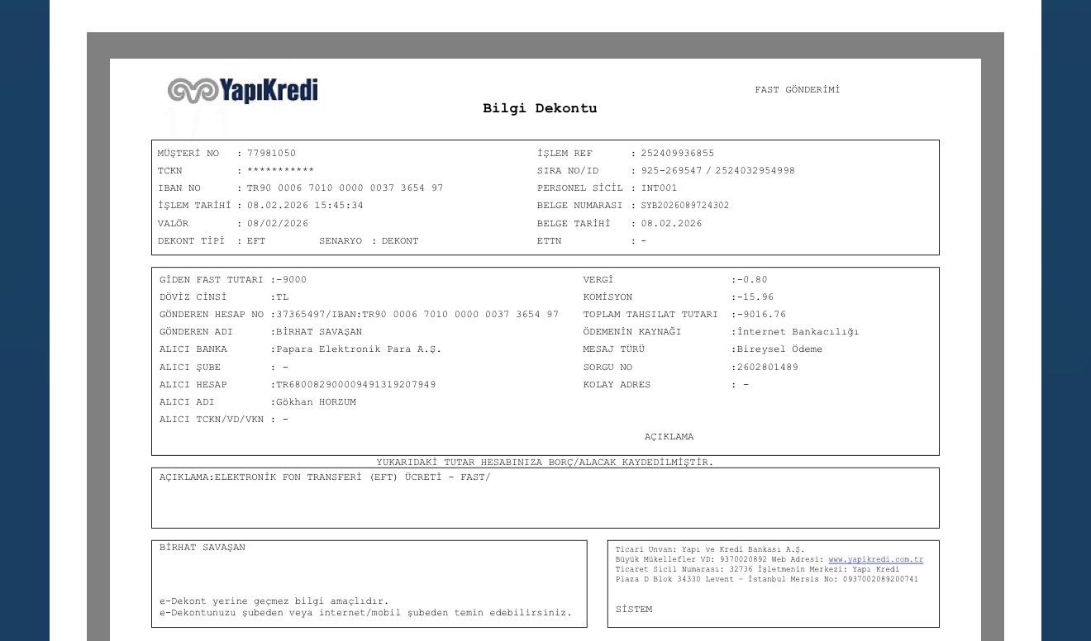Click the FAST GÖNDERİMİ header text
1091x641 pixels.
[797, 90]
